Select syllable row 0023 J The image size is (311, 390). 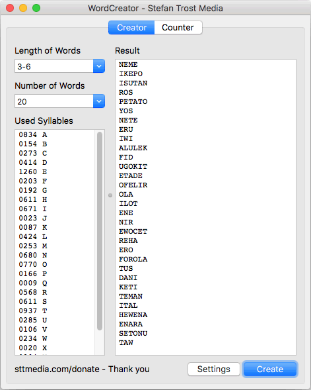pyautogui.click(x=33, y=218)
